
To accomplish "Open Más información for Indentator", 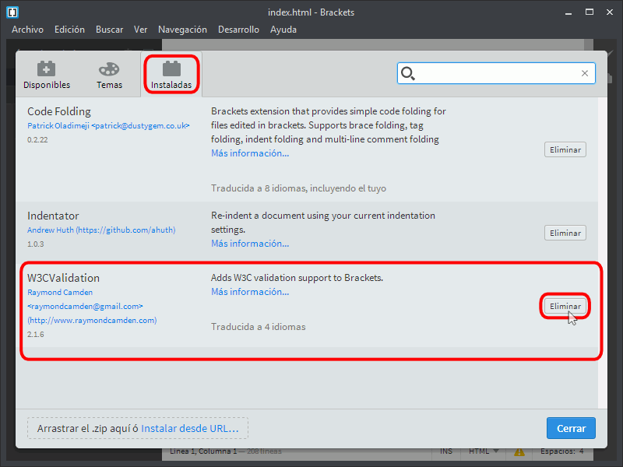I will pyautogui.click(x=250, y=244).
